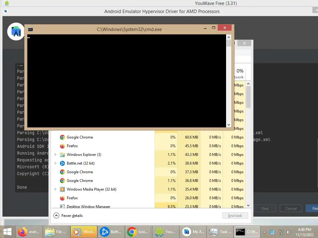This screenshot has height=238, width=318.
Task: Click the 'Microsoft (R)' log line
Action: click(x=33, y=167)
